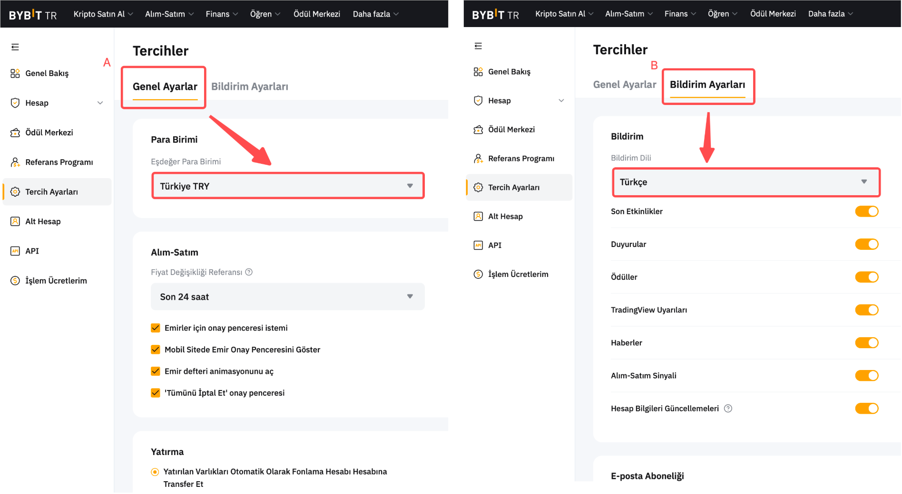This screenshot has width=902, height=494.
Task: Click the API icon in the left screenshot's sidebar
Action: pyautogui.click(x=15, y=251)
